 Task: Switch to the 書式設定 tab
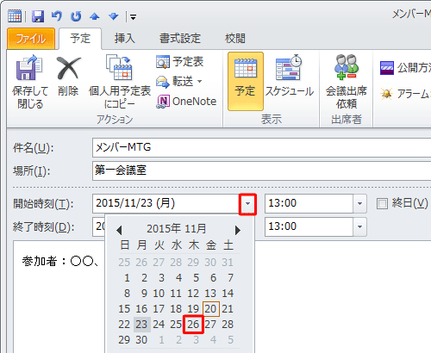(x=180, y=39)
